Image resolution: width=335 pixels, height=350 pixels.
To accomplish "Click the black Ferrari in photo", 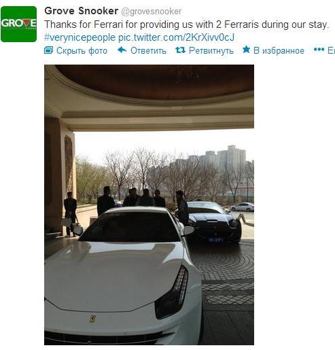I will click(213, 222).
